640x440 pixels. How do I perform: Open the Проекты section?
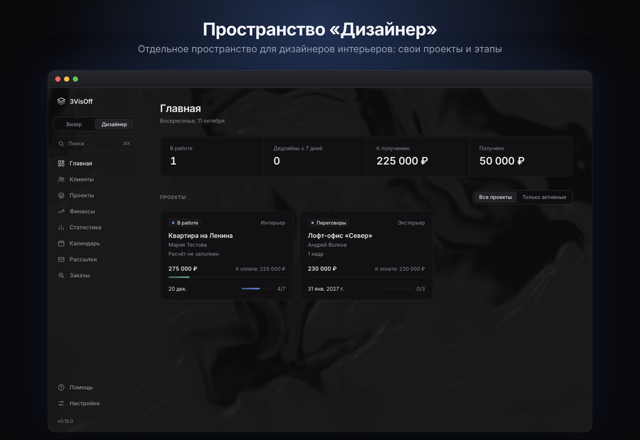(94, 196)
